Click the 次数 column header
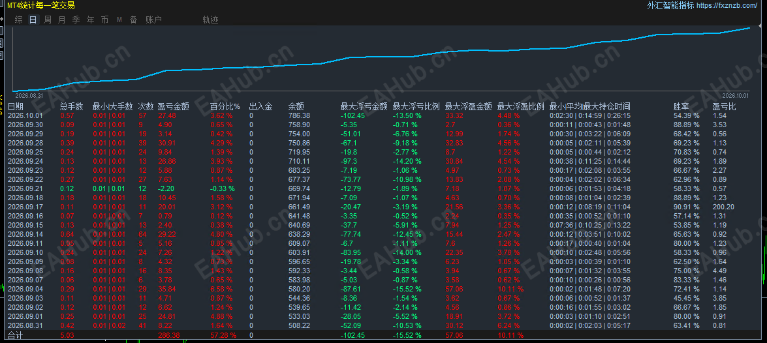The width and height of the screenshot is (767, 343). coord(146,106)
